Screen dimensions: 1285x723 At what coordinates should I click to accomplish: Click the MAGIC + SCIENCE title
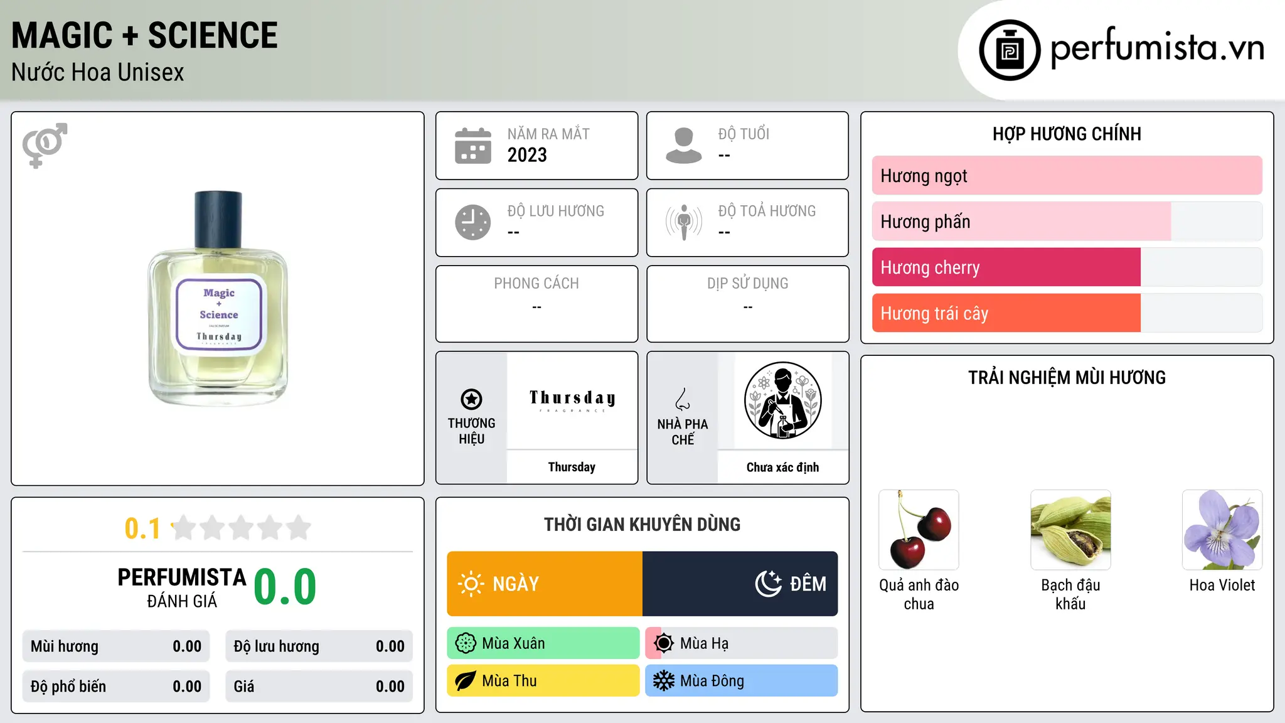coord(144,36)
